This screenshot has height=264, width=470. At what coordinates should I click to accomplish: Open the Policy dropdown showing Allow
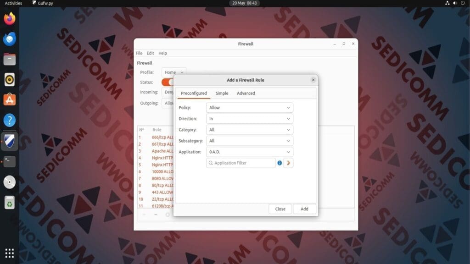[x=249, y=107]
